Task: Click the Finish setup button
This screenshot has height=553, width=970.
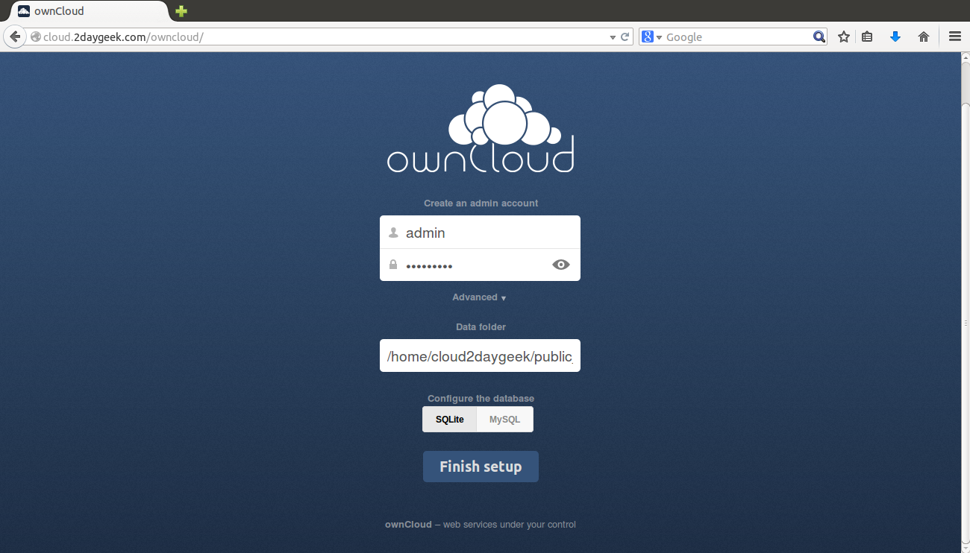Action: (481, 467)
